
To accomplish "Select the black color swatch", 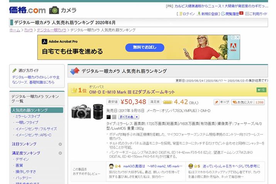I will pos(108,116).
